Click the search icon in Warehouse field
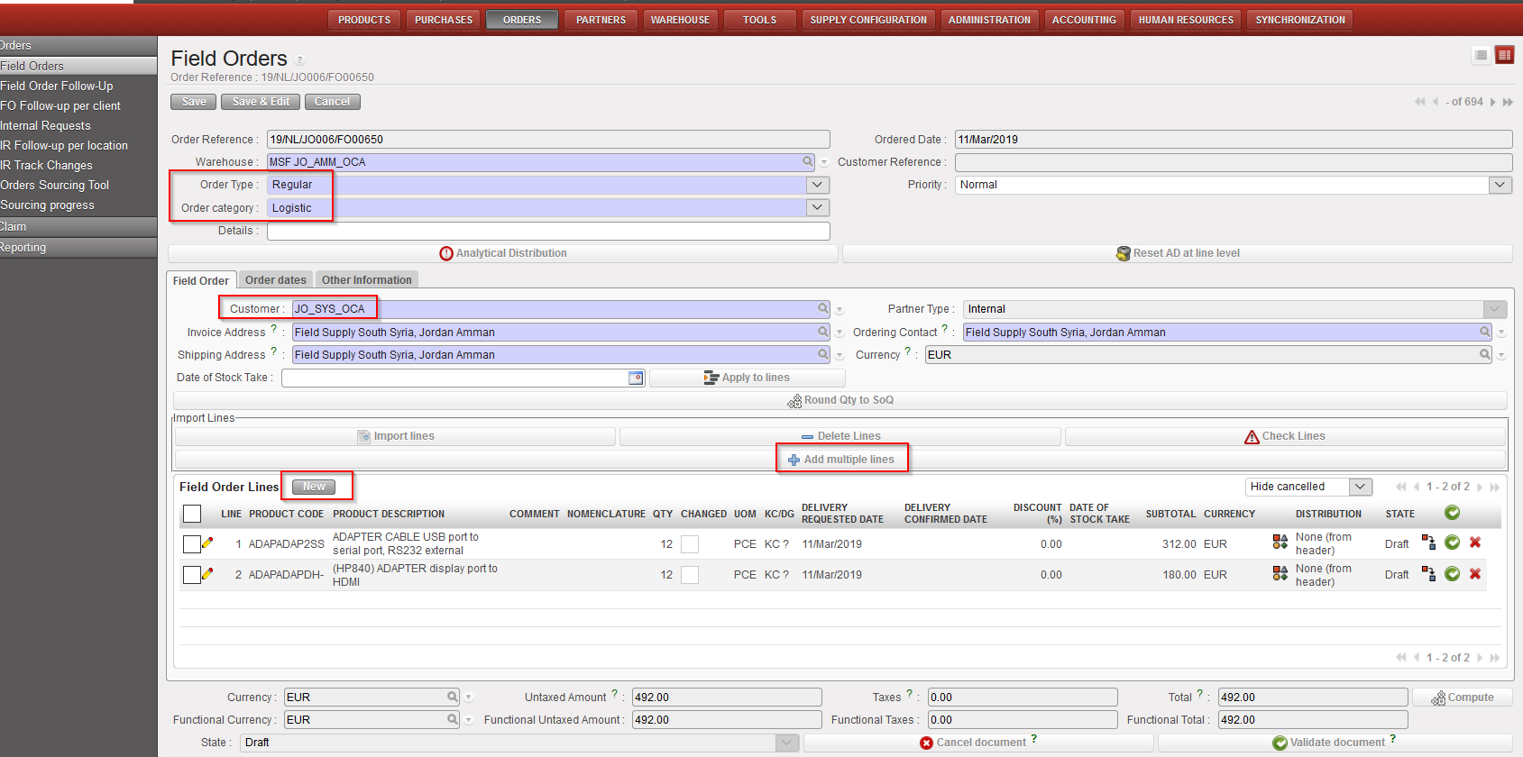The width and height of the screenshot is (1523, 757). (x=808, y=161)
